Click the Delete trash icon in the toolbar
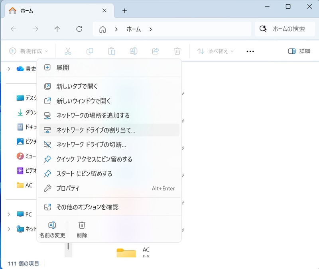319x269 pixels. click(x=177, y=51)
